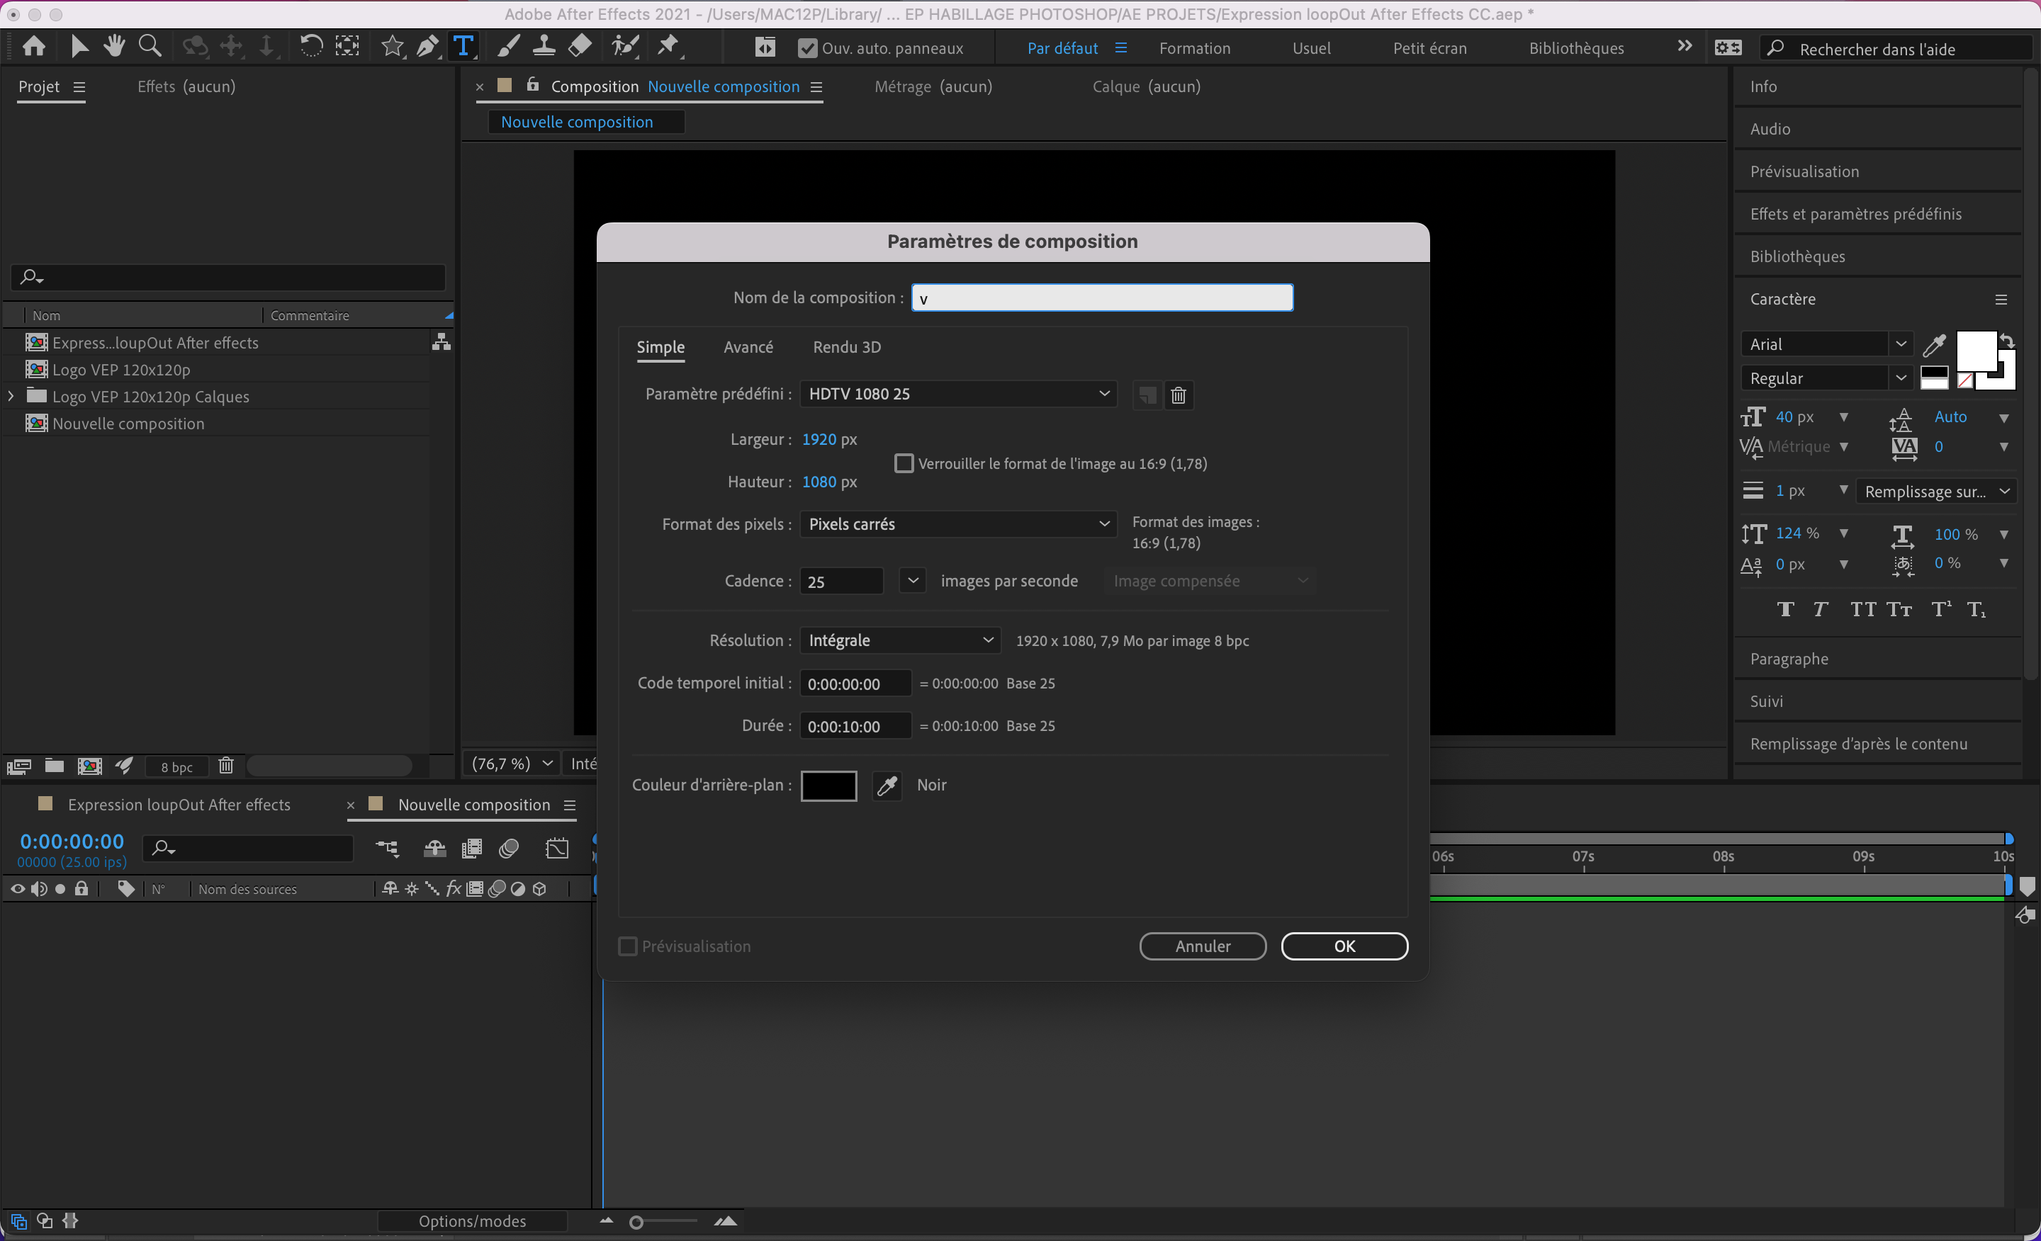Click the Home icon in toolbar
2041x1241 pixels.
pyautogui.click(x=34, y=47)
